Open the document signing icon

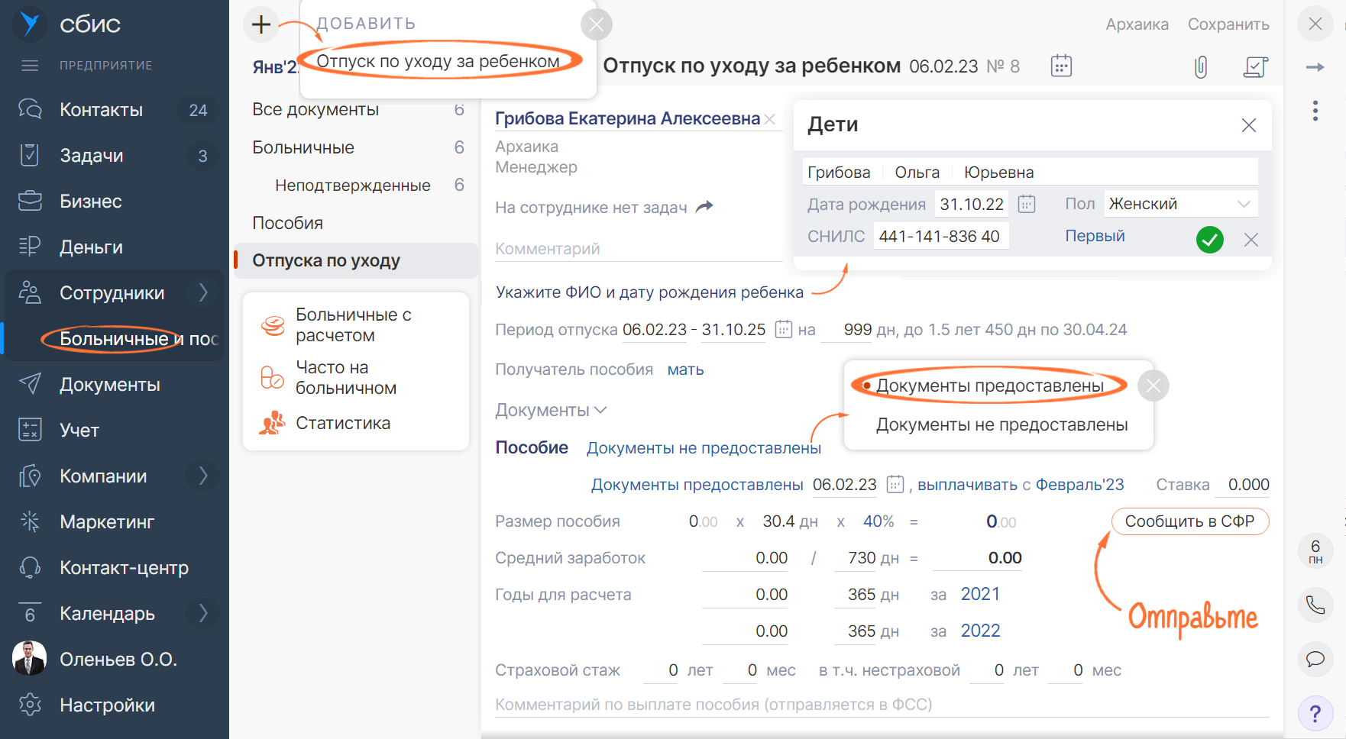(1255, 67)
